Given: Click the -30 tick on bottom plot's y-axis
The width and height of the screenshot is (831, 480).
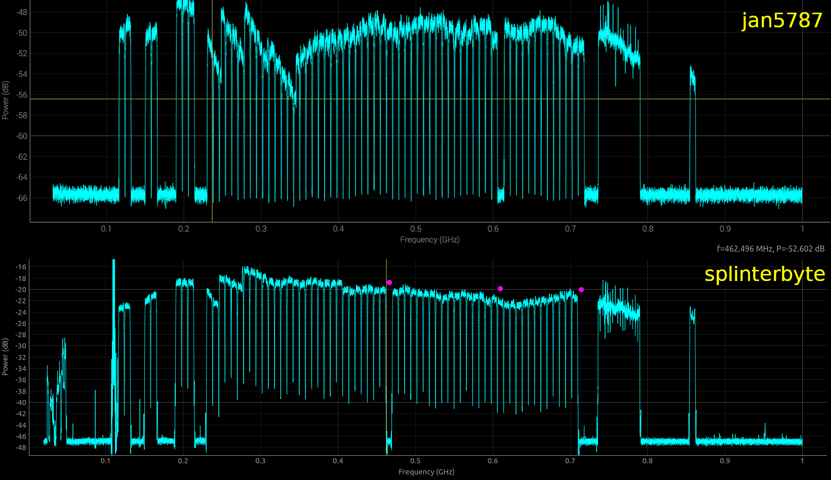Looking at the screenshot, I should [21, 346].
